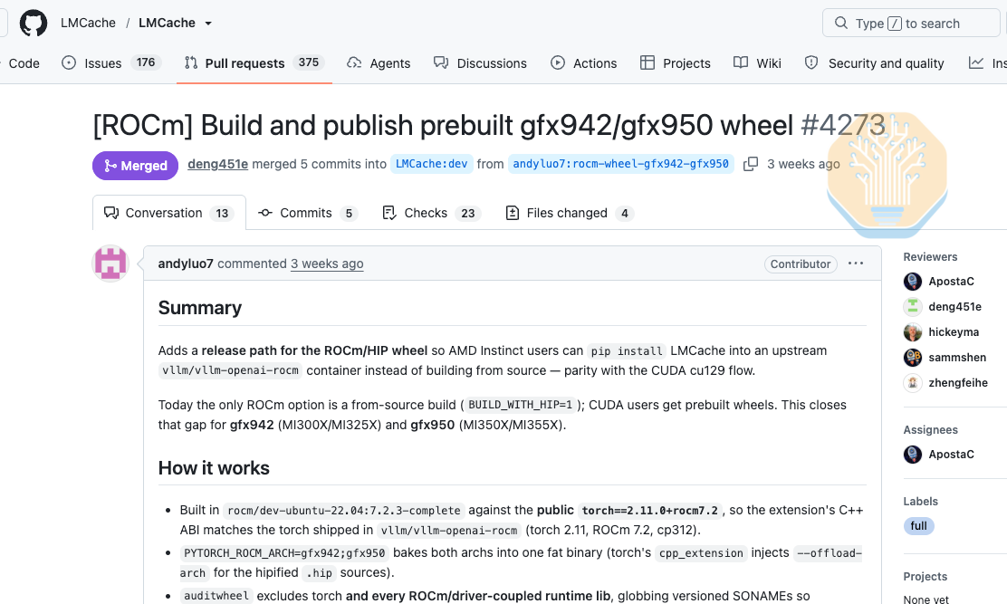This screenshot has width=1007, height=604.
Task: Open reviewer deng451e profile
Action: coord(955,307)
